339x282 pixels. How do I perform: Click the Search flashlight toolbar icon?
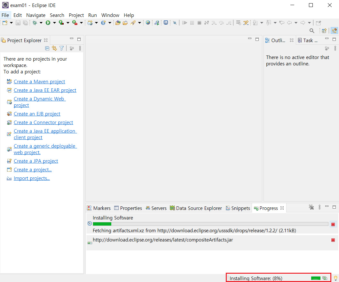pyautogui.click(x=133, y=23)
